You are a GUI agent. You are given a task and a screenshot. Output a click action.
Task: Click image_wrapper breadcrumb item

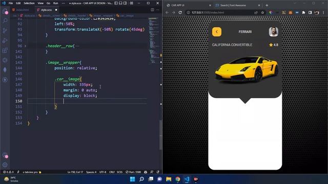(x=101, y=16)
